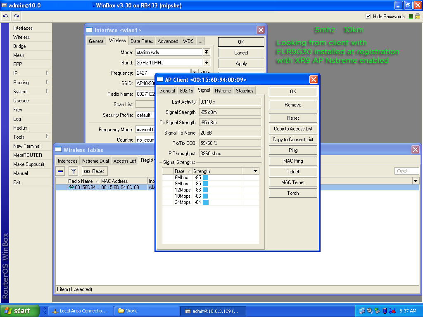Click Copy to Access List button
423x317 pixels.
click(x=293, y=129)
